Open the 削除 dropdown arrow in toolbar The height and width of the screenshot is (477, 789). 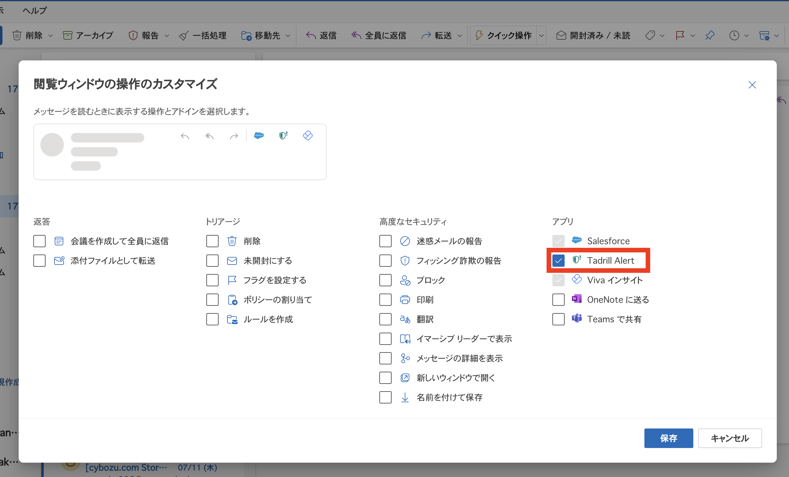pyautogui.click(x=50, y=35)
